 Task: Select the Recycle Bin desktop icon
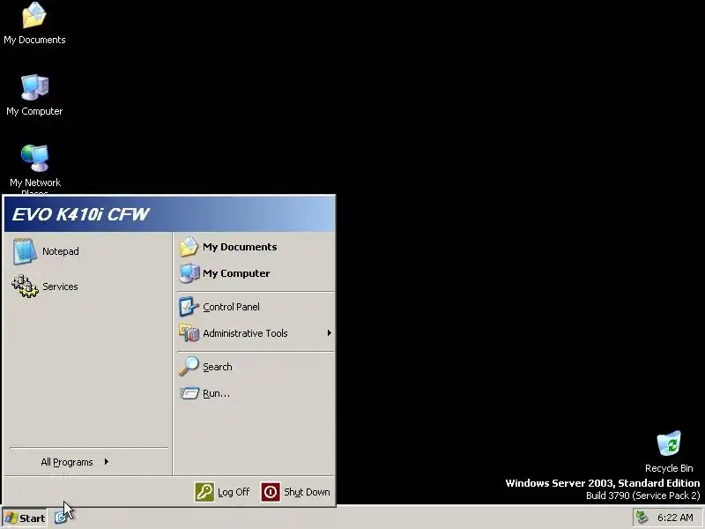tap(669, 451)
